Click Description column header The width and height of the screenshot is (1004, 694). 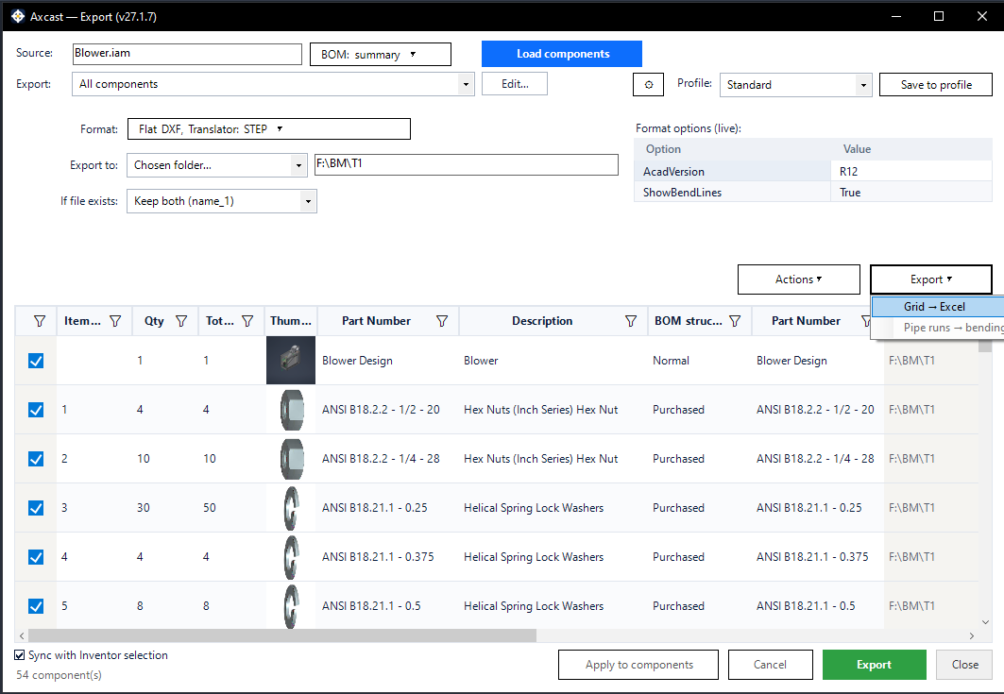(x=542, y=321)
